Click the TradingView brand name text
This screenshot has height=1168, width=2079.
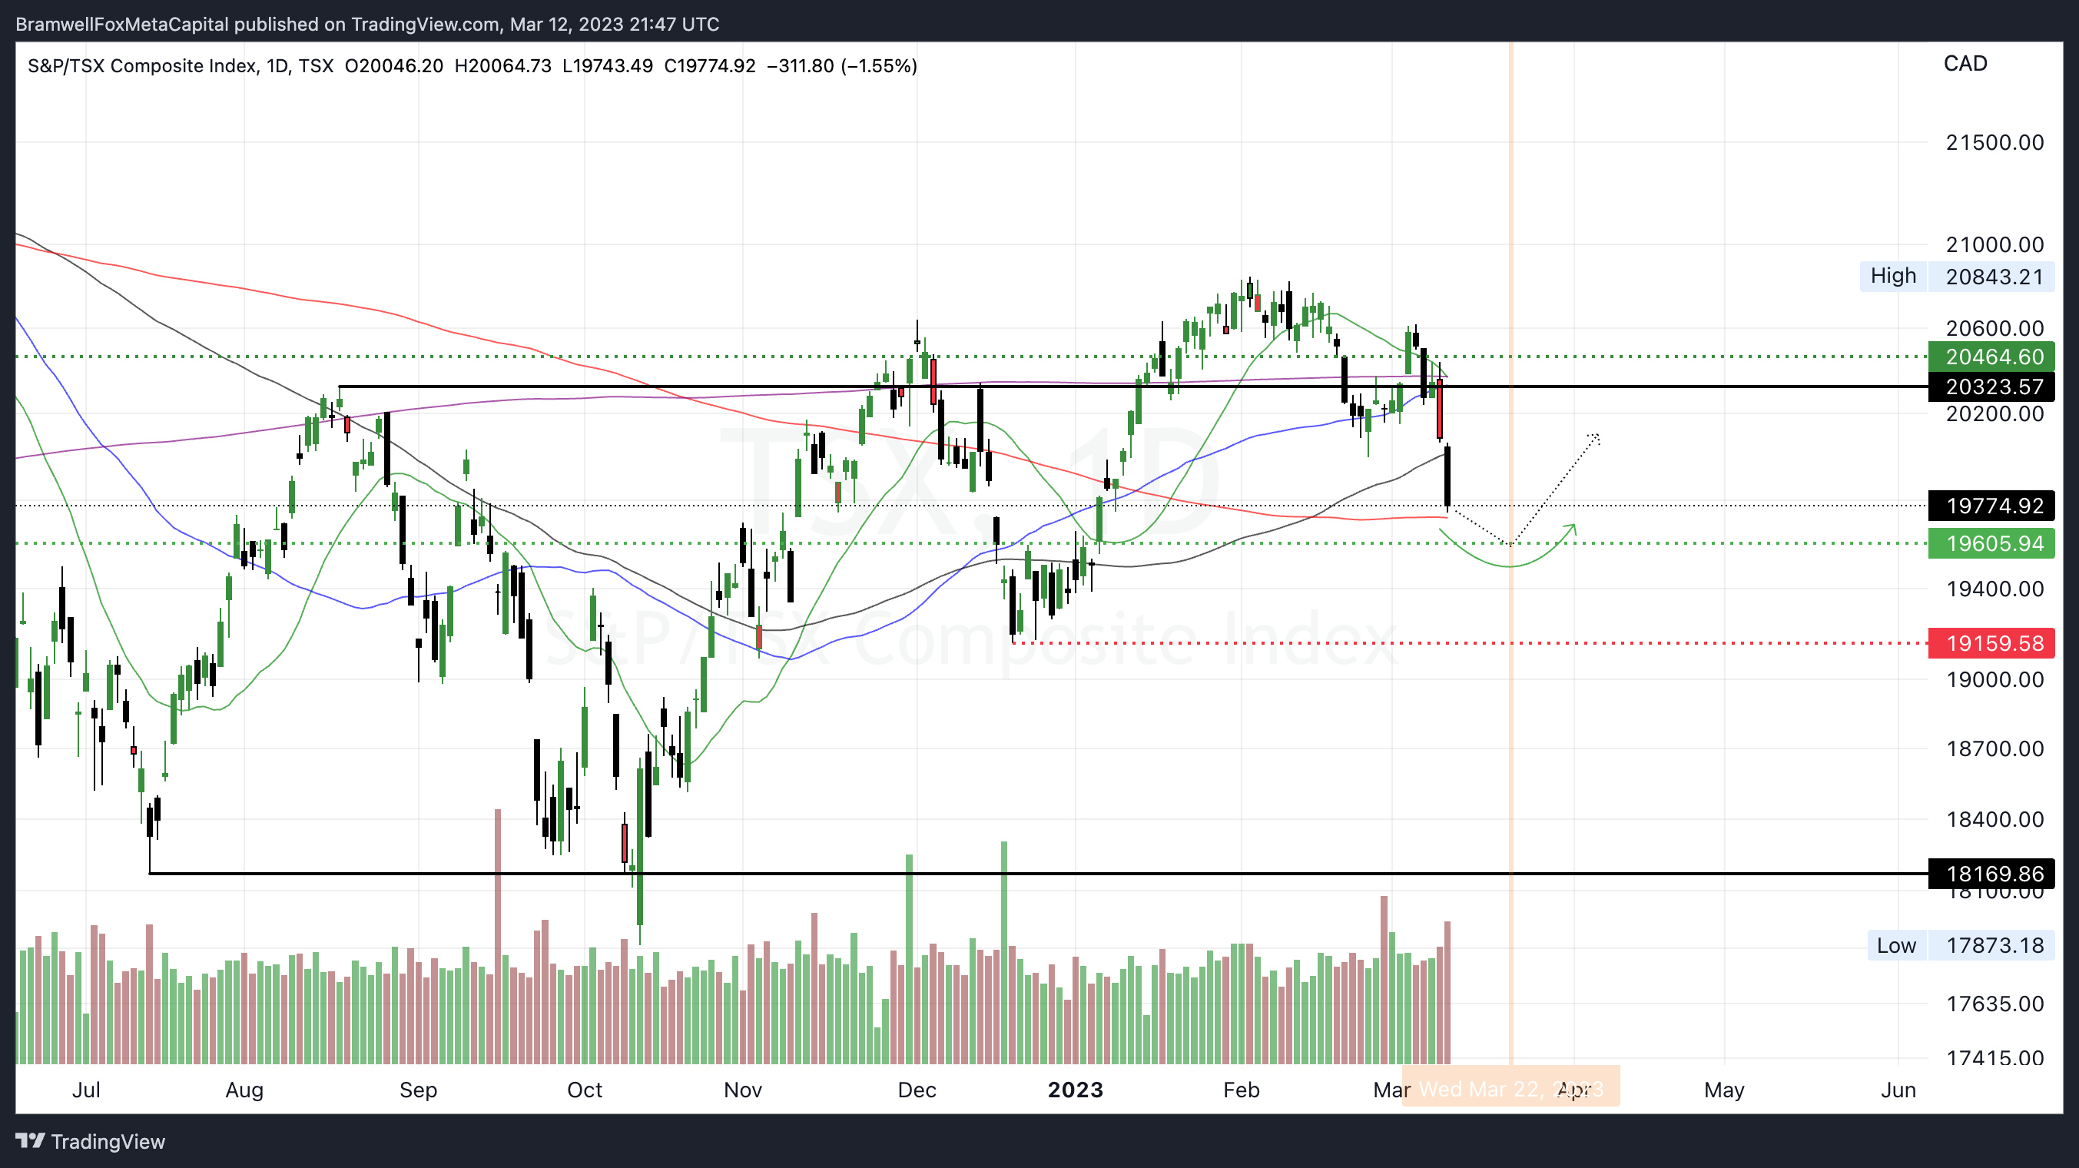tap(108, 1141)
